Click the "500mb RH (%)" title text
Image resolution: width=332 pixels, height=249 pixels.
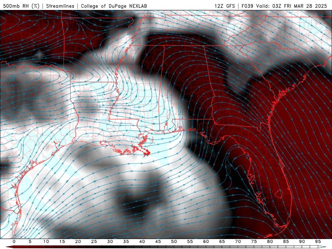pos(22,6)
